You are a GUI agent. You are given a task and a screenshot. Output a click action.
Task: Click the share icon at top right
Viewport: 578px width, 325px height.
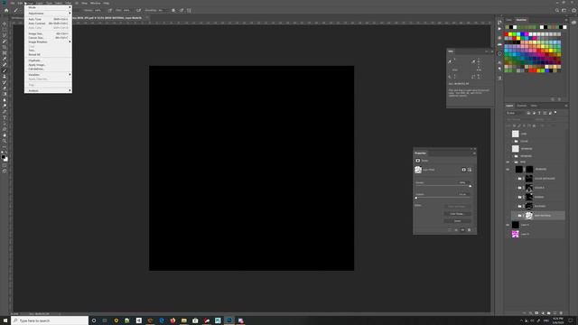573,10
